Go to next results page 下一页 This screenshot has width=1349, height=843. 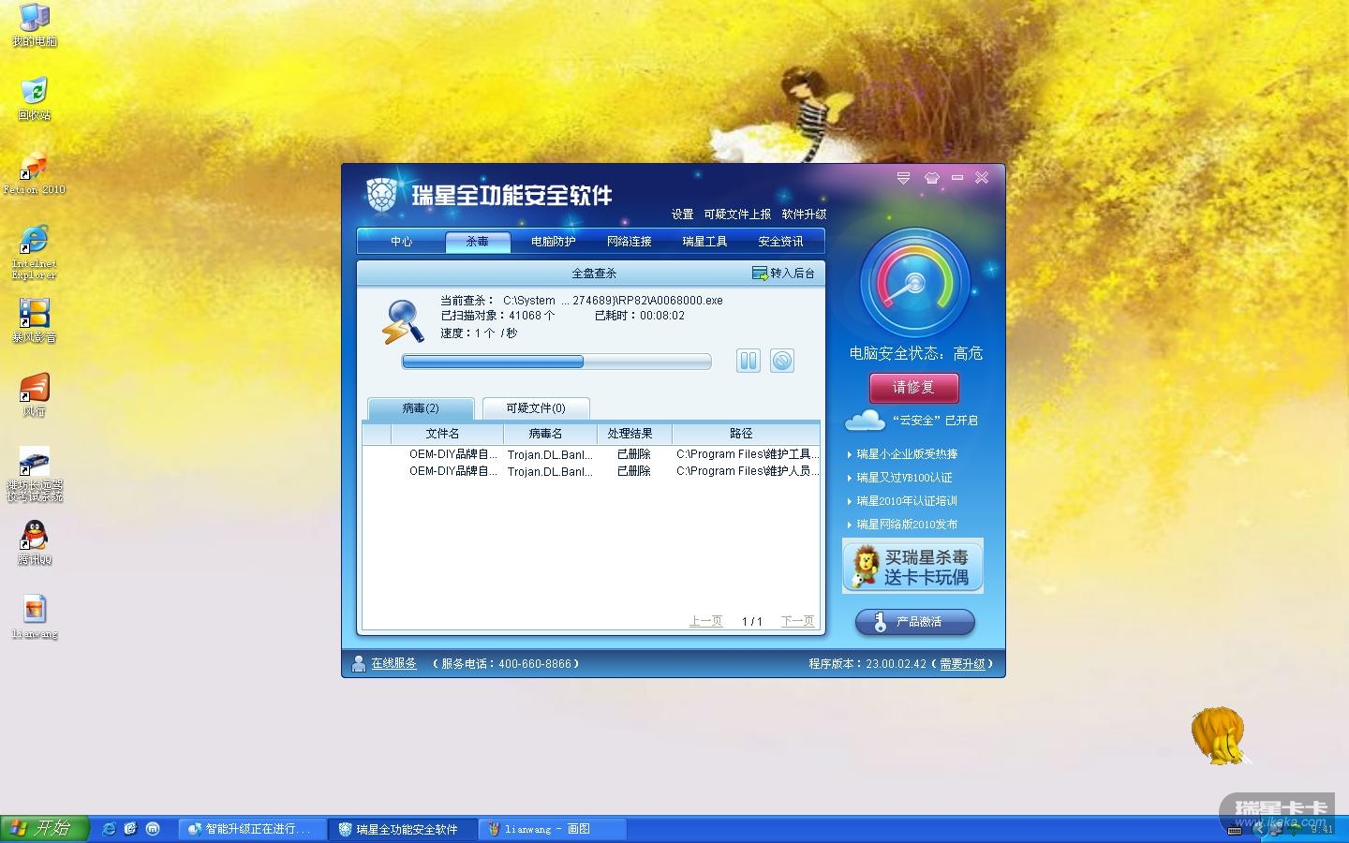coord(797,621)
